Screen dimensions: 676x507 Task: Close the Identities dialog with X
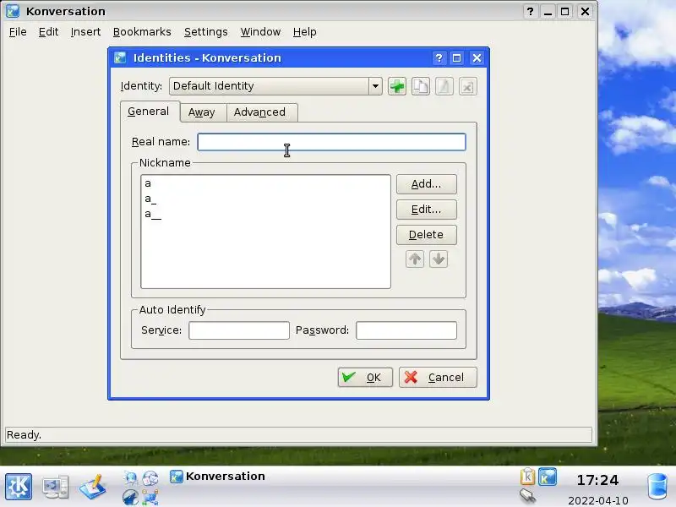tap(477, 57)
